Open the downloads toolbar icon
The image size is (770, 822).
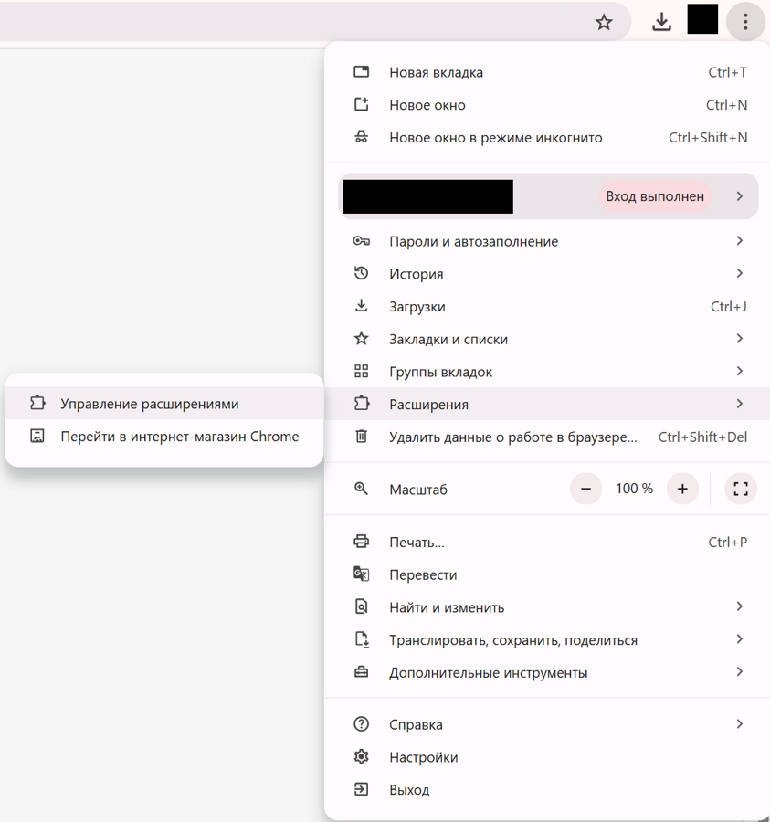click(661, 22)
